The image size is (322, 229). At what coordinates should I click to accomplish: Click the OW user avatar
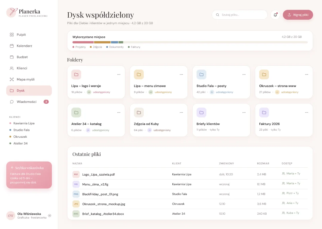click(11, 216)
